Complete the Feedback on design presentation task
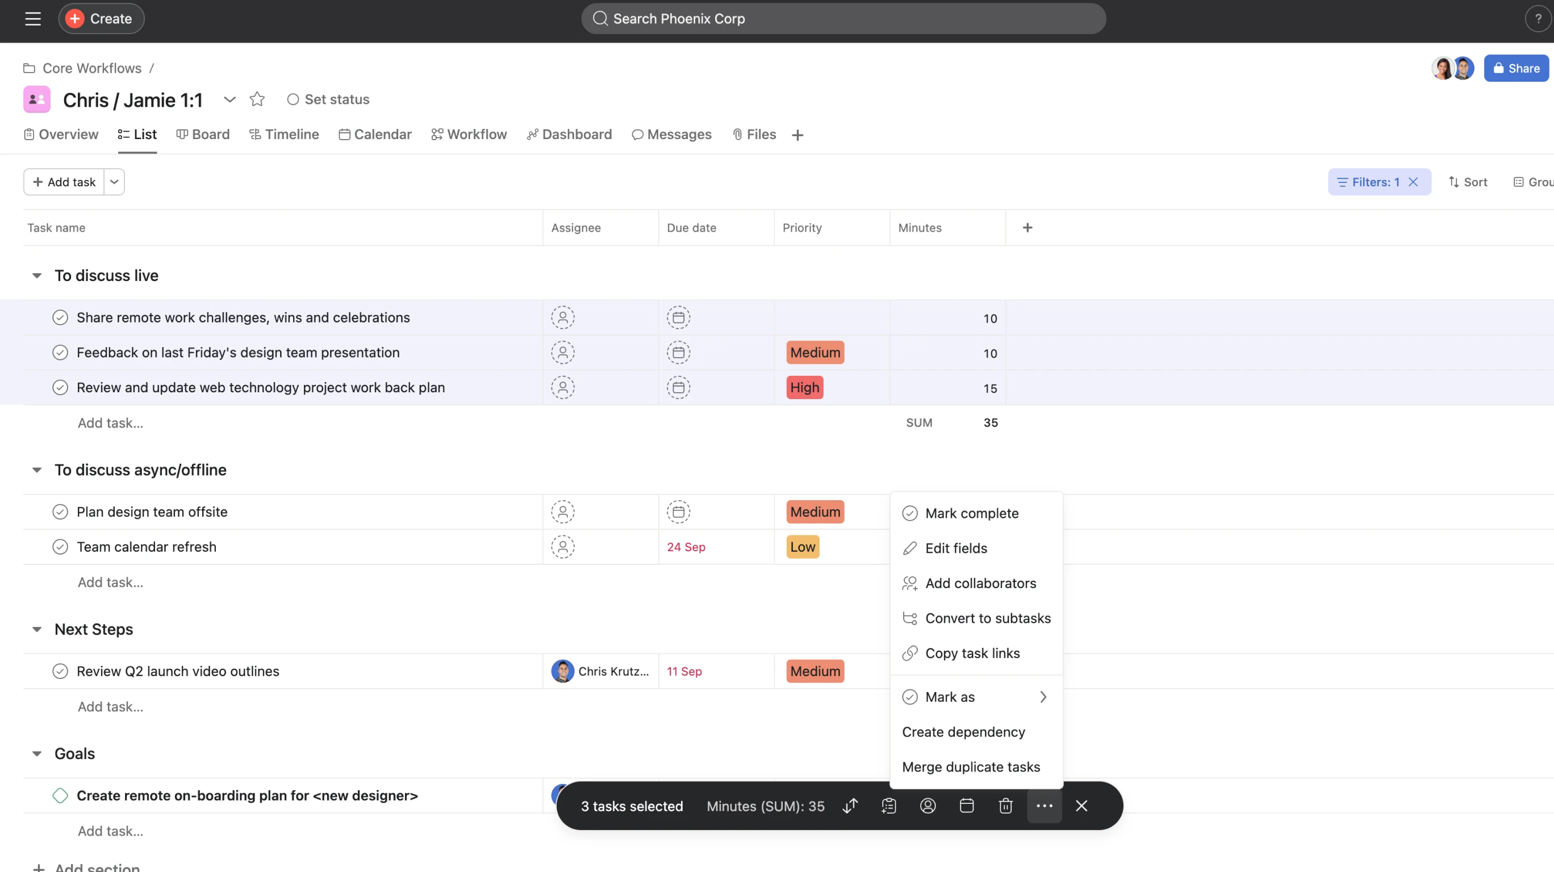Viewport: 1554px width, 872px height. click(60, 352)
